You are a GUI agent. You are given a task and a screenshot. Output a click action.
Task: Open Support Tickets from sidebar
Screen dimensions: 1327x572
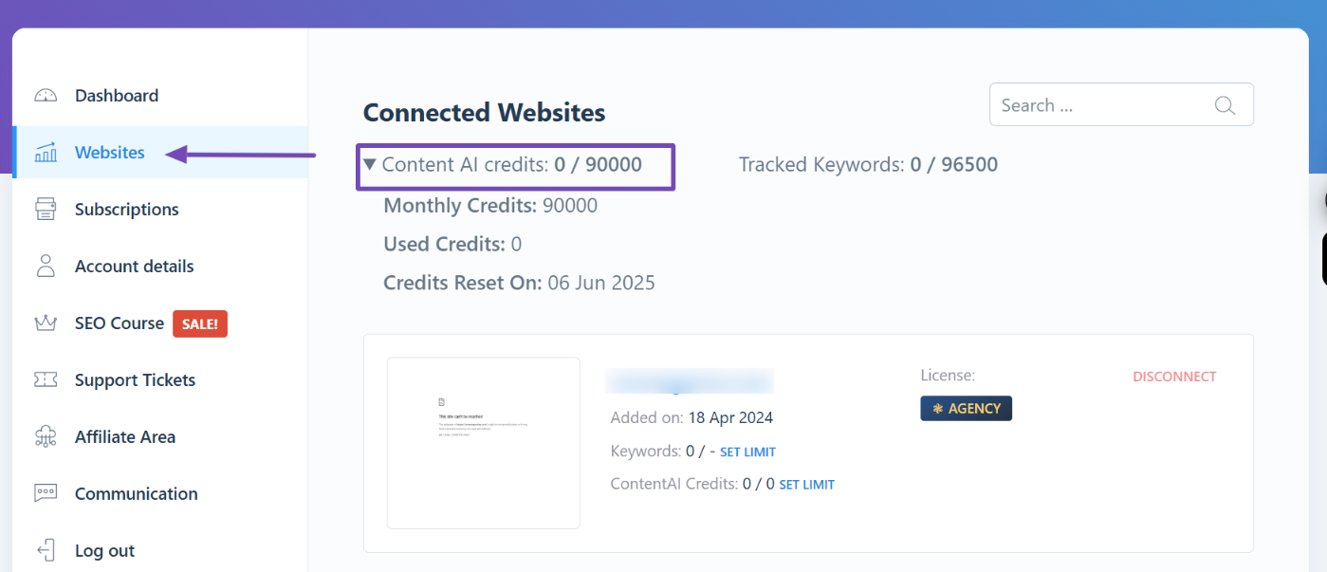coord(135,380)
